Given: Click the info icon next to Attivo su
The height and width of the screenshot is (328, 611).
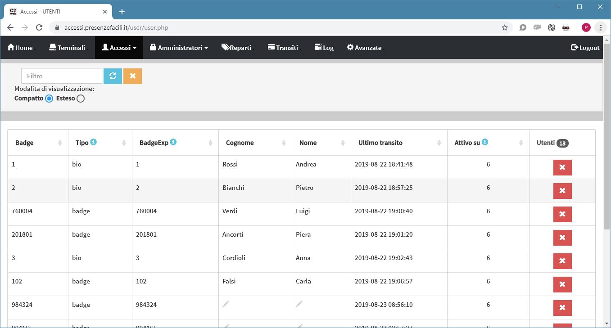Looking at the screenshot, I should click(x=485, y=142).
